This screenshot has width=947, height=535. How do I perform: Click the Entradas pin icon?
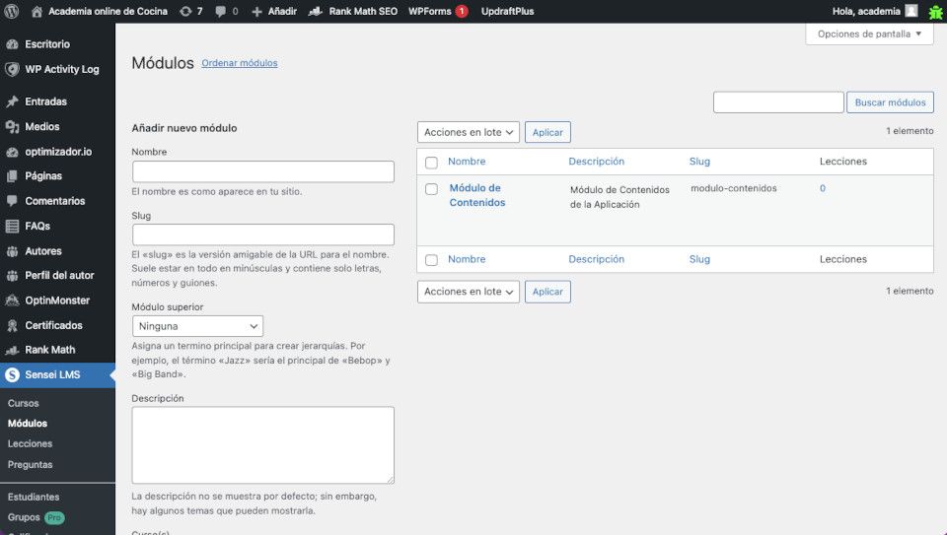point(12,101)
